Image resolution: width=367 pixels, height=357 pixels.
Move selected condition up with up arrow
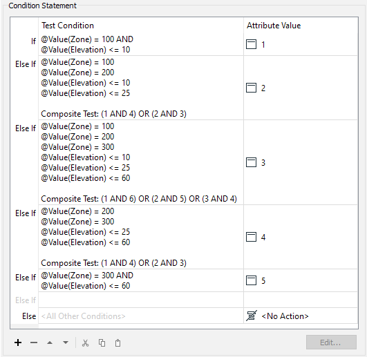pos(50,342)
